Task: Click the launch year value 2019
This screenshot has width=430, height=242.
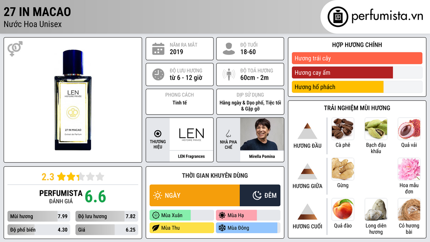Action: coord(176,52)
